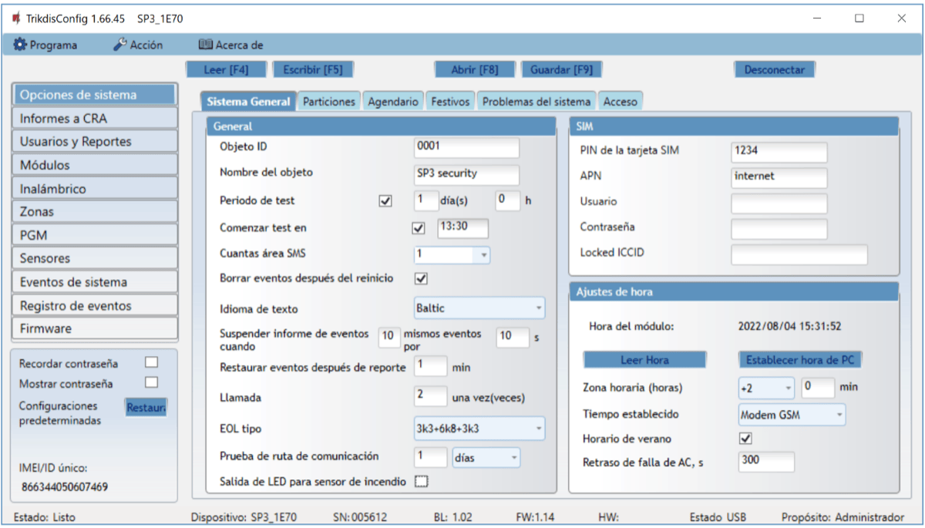Open the EOL tipo dropdown
Screen dimensions: 925x528
pyautogui.click(x=479, y=428)
